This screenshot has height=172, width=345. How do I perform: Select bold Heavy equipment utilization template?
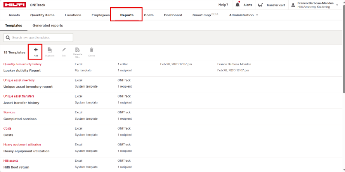click(27, 151)
